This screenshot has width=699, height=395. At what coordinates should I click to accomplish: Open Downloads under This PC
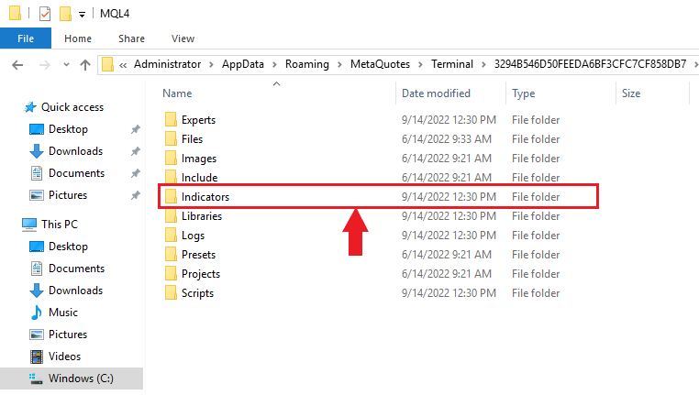pyautogui.click(x=76, y=291)
